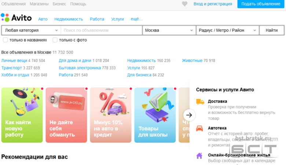
Task: Open the 'Как найти новую работу' story card
Action: pyautogui.click(x=22, y=115)
